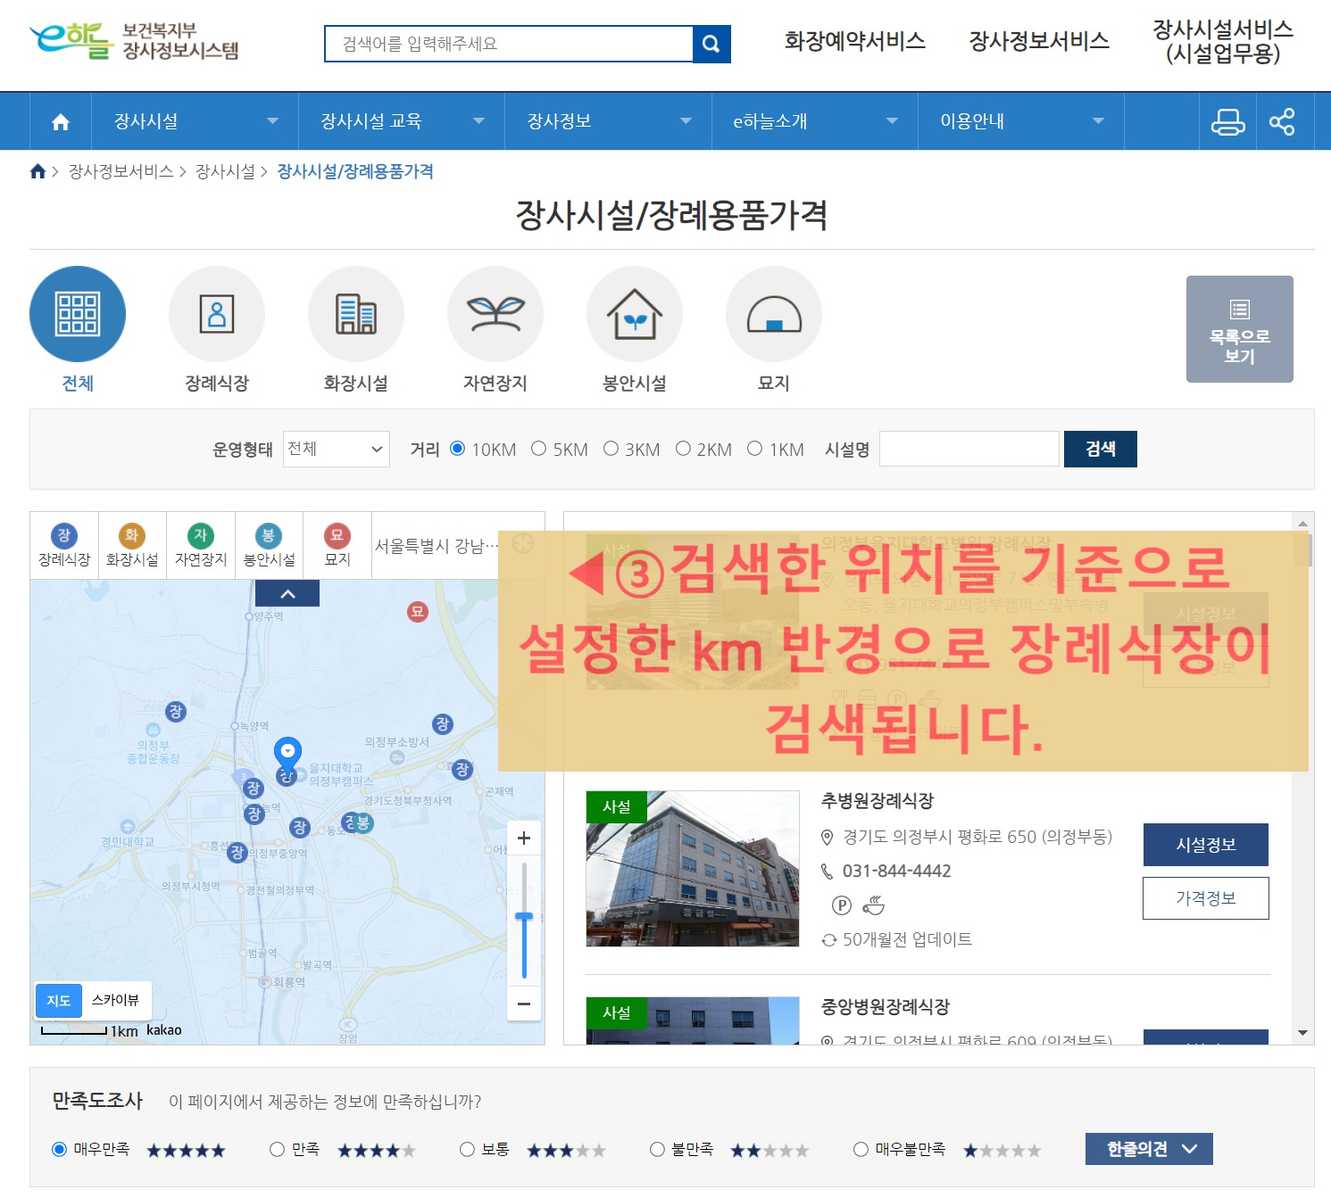Viewport: 1331px width, 1198px height.
Task: Switch map to 스카이뷰 view
Action: click(x=116, y=1001)
